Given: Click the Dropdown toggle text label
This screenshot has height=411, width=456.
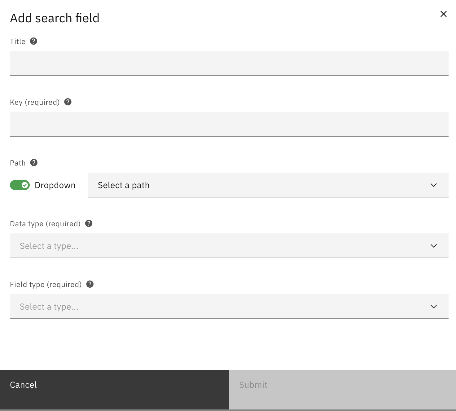Looking at the screenshot, I should pos(55,185).
